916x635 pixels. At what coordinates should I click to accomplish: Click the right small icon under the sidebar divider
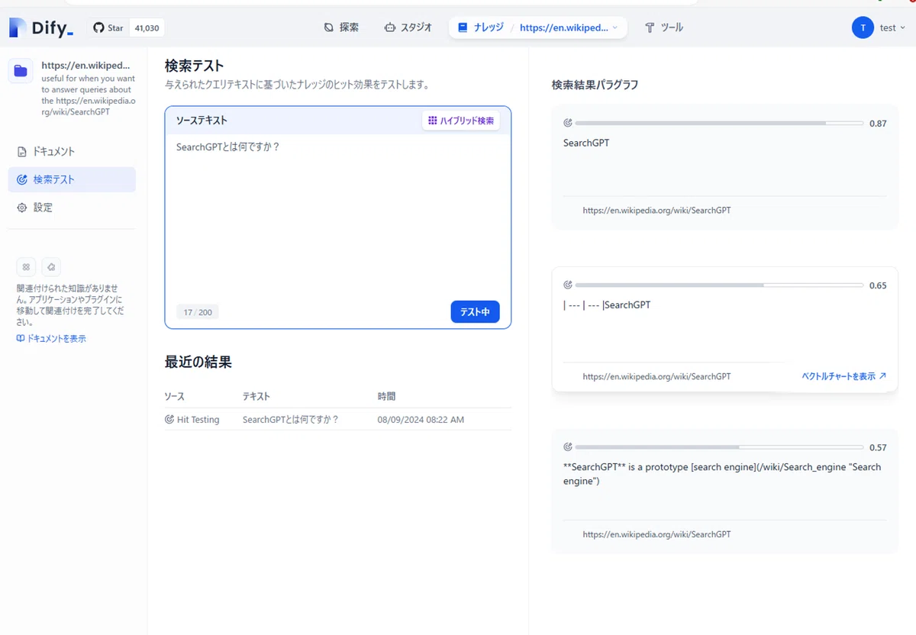(x=51, y=267)
